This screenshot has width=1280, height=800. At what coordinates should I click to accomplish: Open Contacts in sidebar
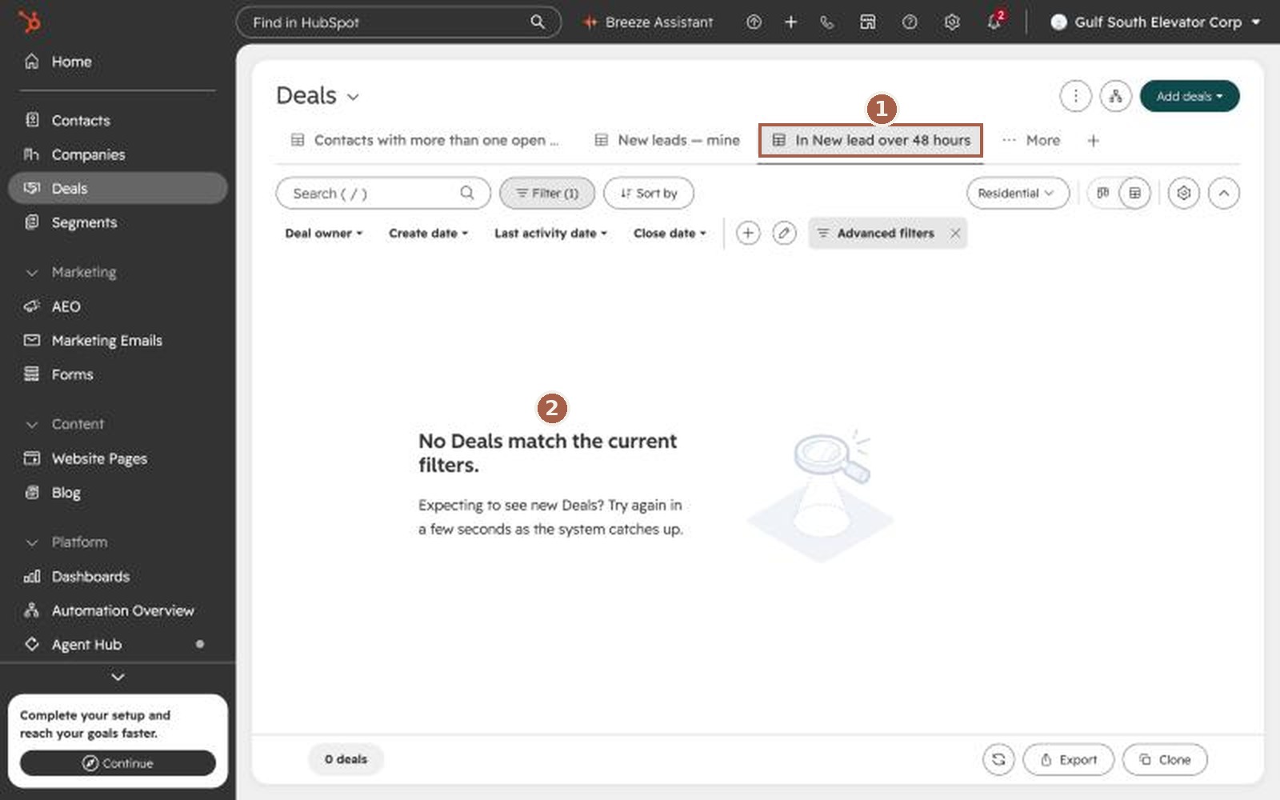118,120
